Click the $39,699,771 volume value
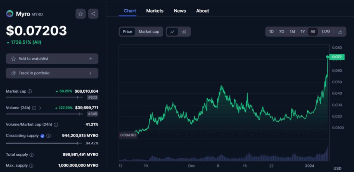Viewport: 354px width, 172px height. [x=86, y=108]
